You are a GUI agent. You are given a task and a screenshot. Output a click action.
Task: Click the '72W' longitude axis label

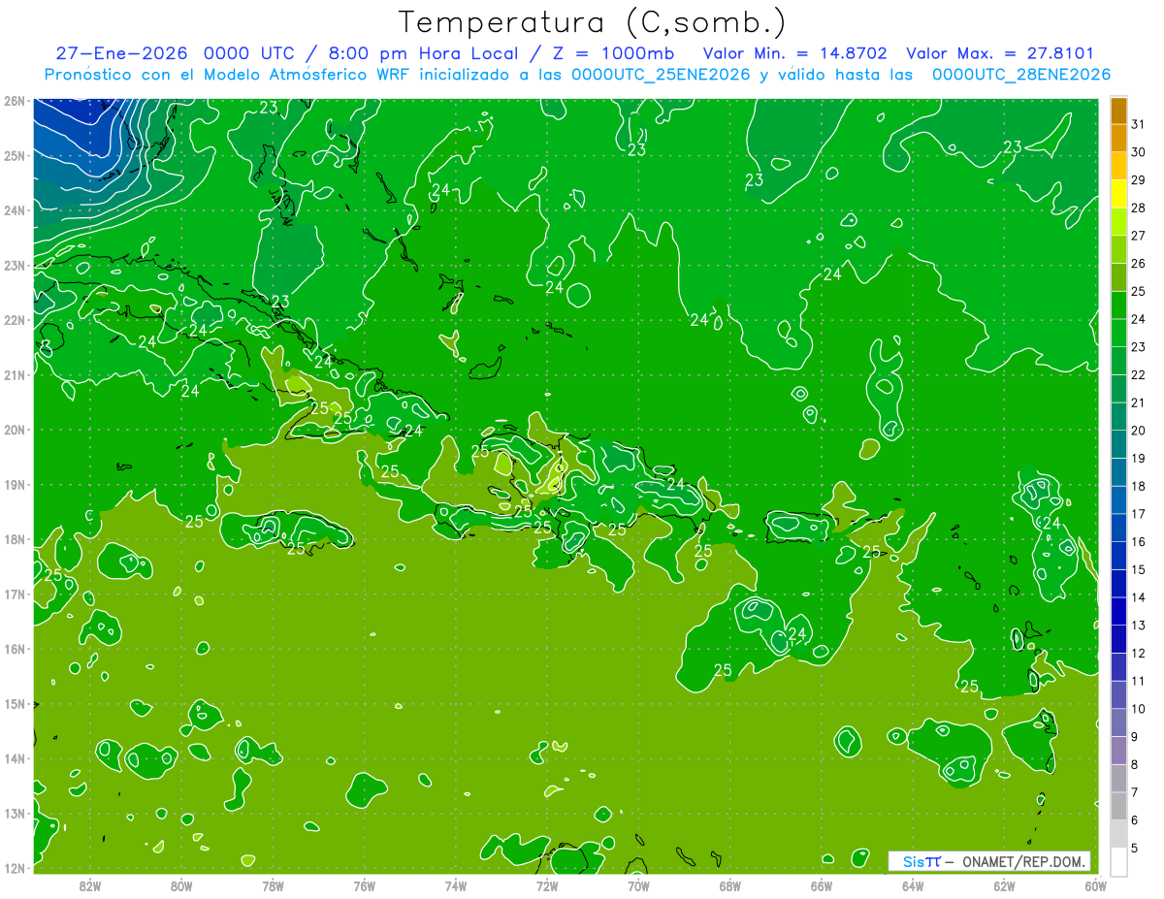pyautogui.click(x=547, y=885)
